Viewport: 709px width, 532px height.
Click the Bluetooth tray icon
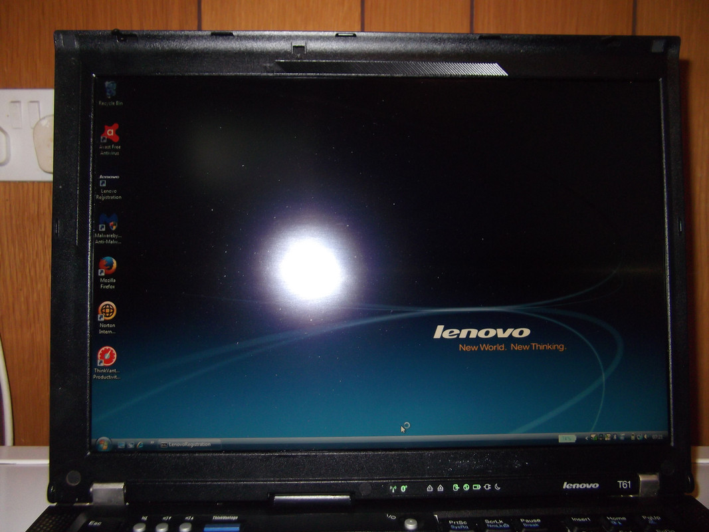coord(615,437)
